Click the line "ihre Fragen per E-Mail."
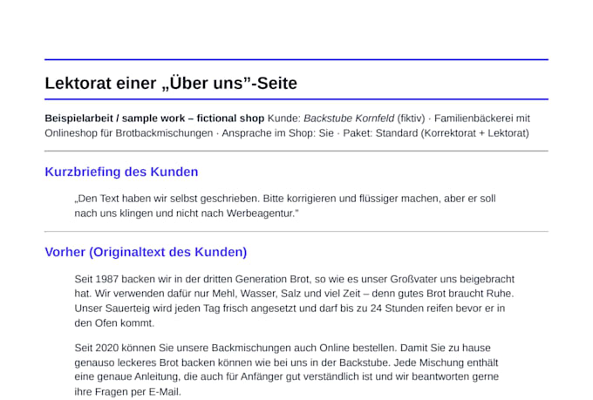This screenshot has height=400, width=593. coord(128,391)
